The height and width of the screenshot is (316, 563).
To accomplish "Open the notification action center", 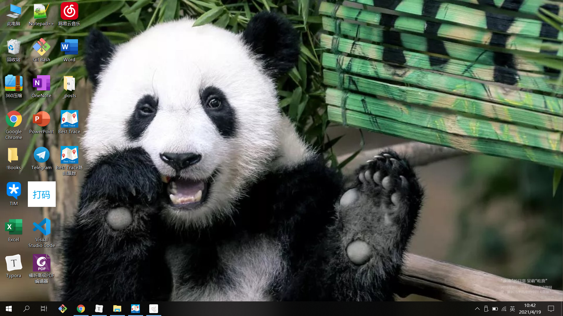I will click(x=551, y=309).
